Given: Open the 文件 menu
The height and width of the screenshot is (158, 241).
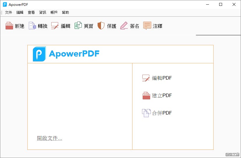Looking at the screenshot, I should coord(8,13).
